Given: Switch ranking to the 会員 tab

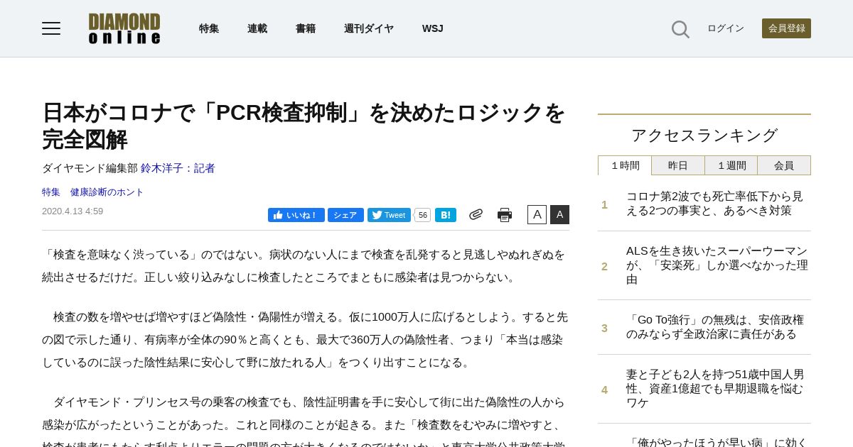Looking at the screenshot, I should tap(784, 165).
